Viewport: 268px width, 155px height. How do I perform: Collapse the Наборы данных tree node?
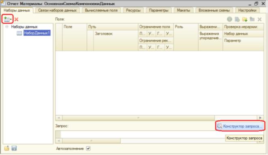[7, 27]
